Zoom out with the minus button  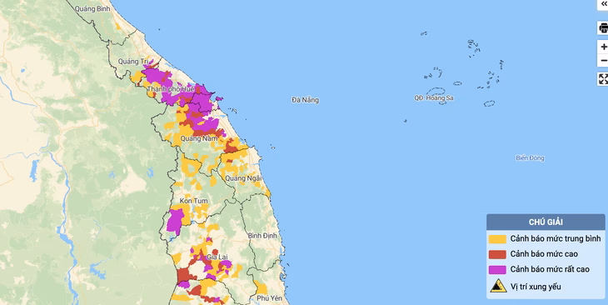pos(603,61)
